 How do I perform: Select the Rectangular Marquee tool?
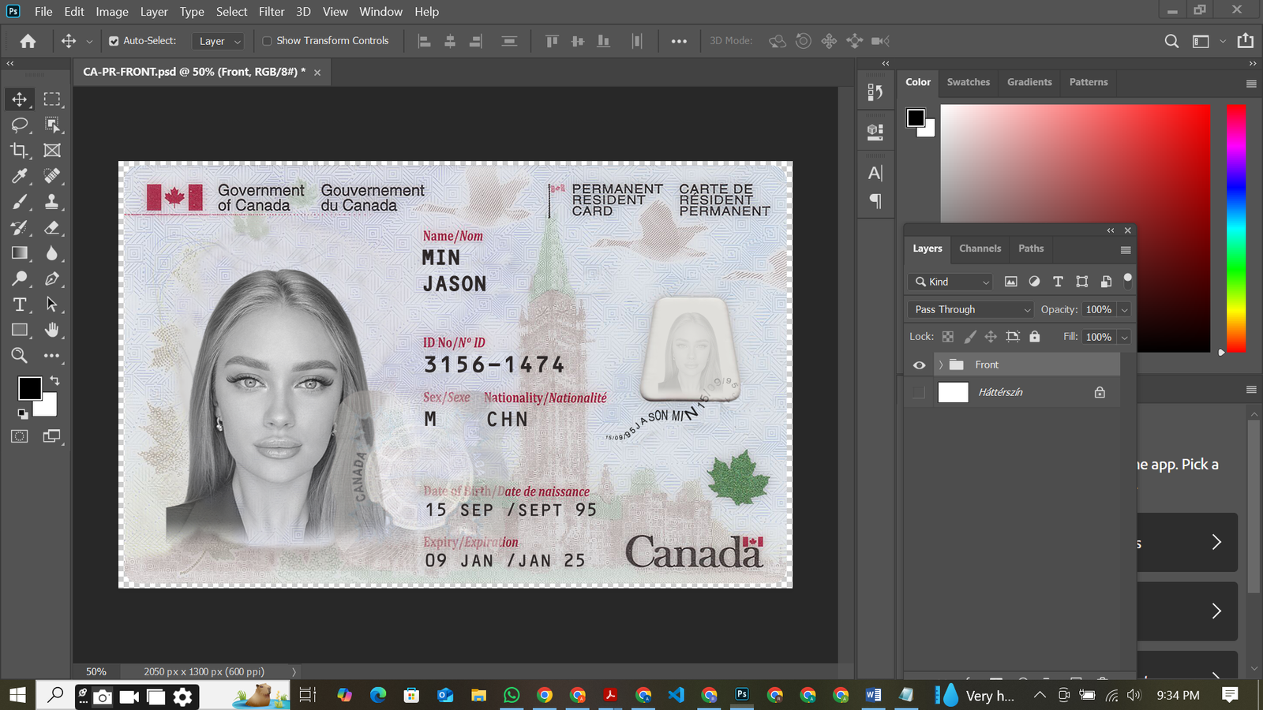pyautogui.click(x=52, y=99)
